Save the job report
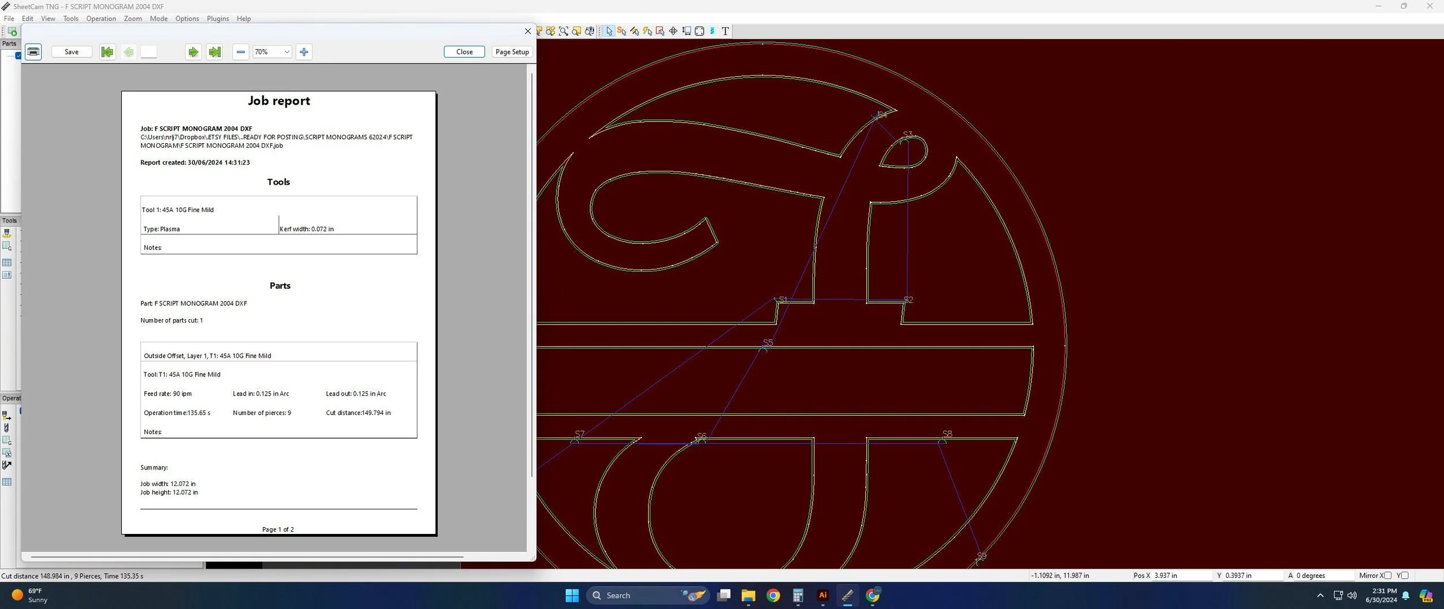1444x609 pixels. [x=72, y=52]
